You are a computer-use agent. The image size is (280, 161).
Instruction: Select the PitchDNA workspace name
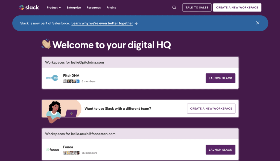71,75
